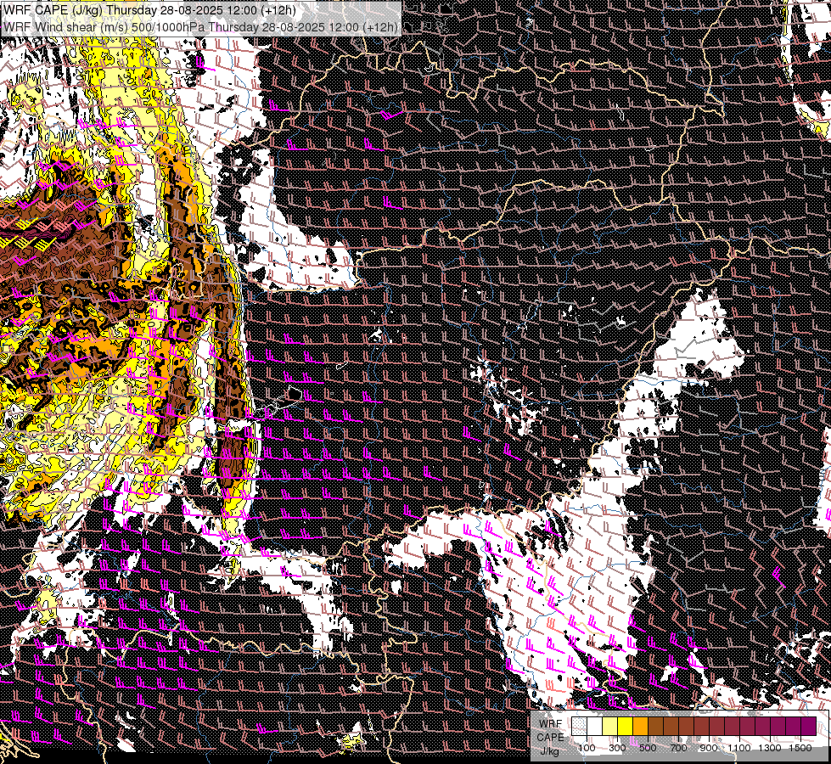This screenshot has height=764, width=831.
Task: Select the white 100–200 legend swatch
Action: point(595,726)
